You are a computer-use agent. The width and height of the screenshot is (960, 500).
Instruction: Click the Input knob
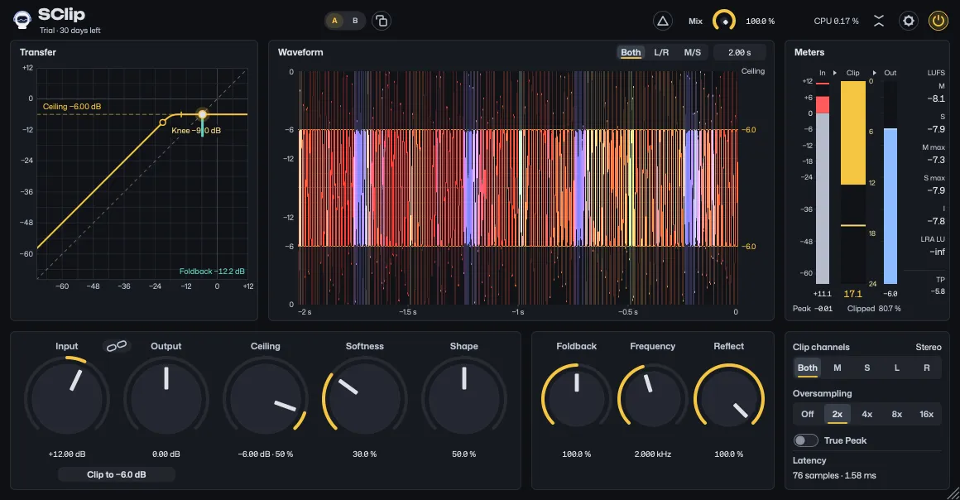point(67,399)
